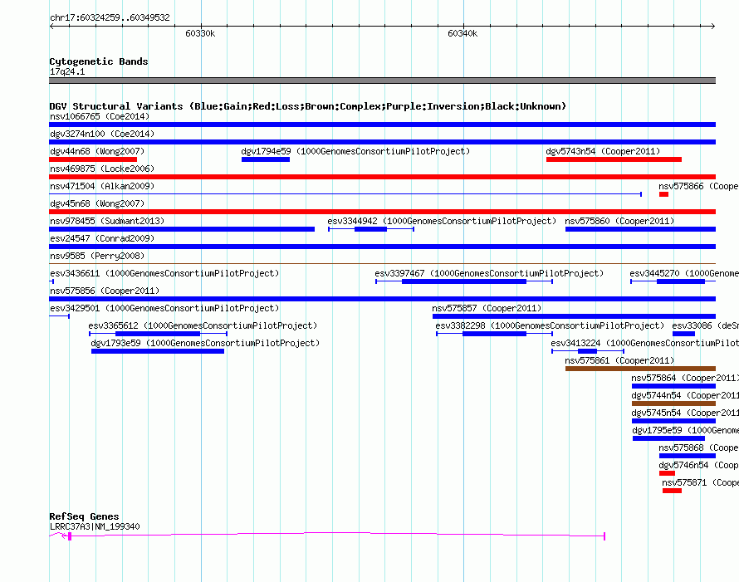Click the red dgv5746n54 loss bar
Image resolution: width=739 pixels, height=582 pixels.
[x=667, y=473]
